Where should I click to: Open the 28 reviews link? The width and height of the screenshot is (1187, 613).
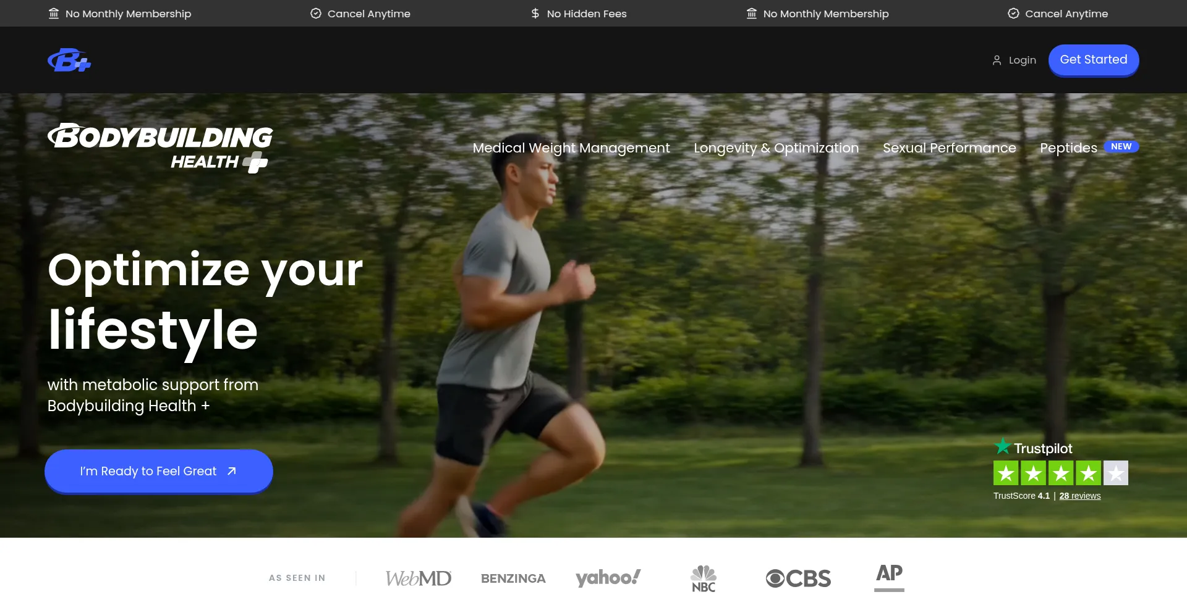click(1080, 496)
